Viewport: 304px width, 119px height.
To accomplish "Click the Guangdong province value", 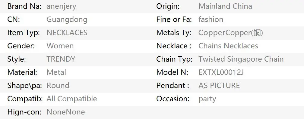I will (x=67, y=20).
